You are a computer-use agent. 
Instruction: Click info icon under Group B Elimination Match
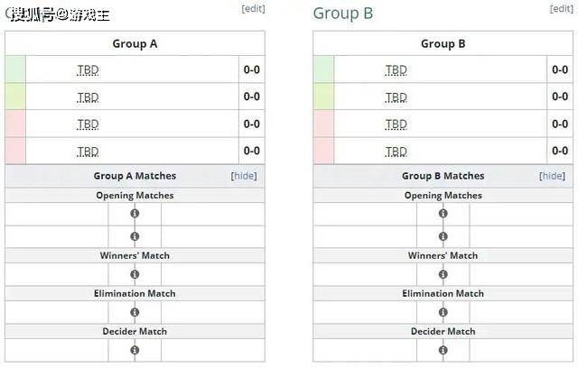pos(443,312)
